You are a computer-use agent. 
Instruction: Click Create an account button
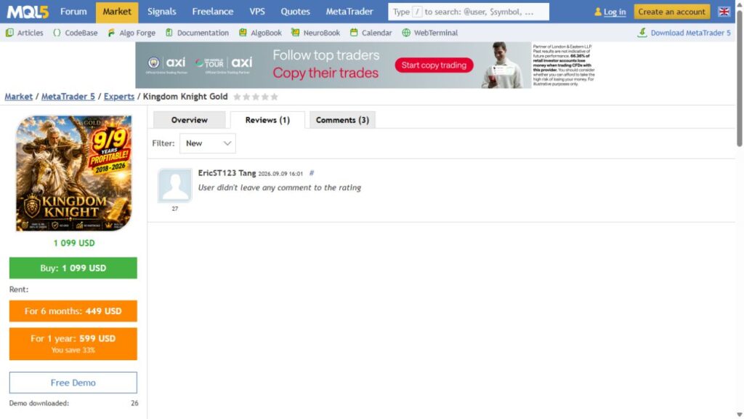[x=672, y=12]
